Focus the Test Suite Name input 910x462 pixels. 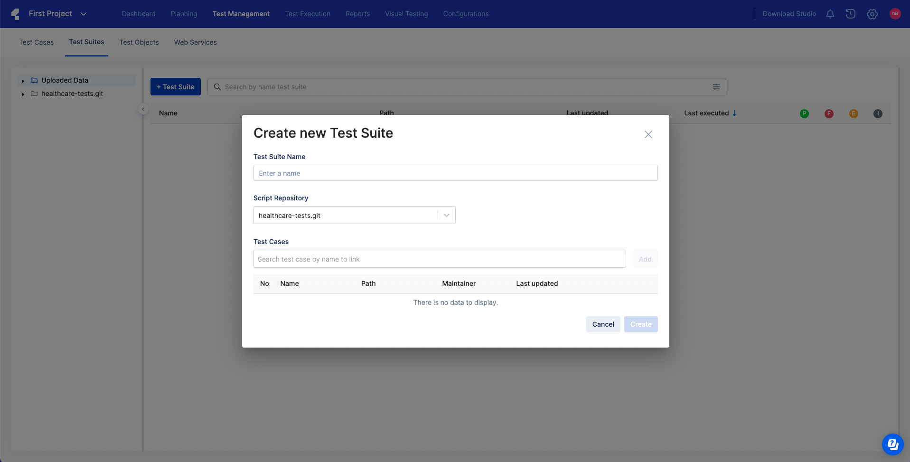click(x=456, y=173)
